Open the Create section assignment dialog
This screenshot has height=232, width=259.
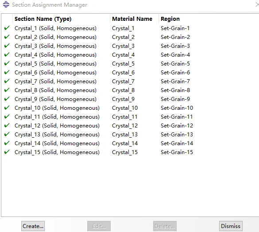point(33,226)
